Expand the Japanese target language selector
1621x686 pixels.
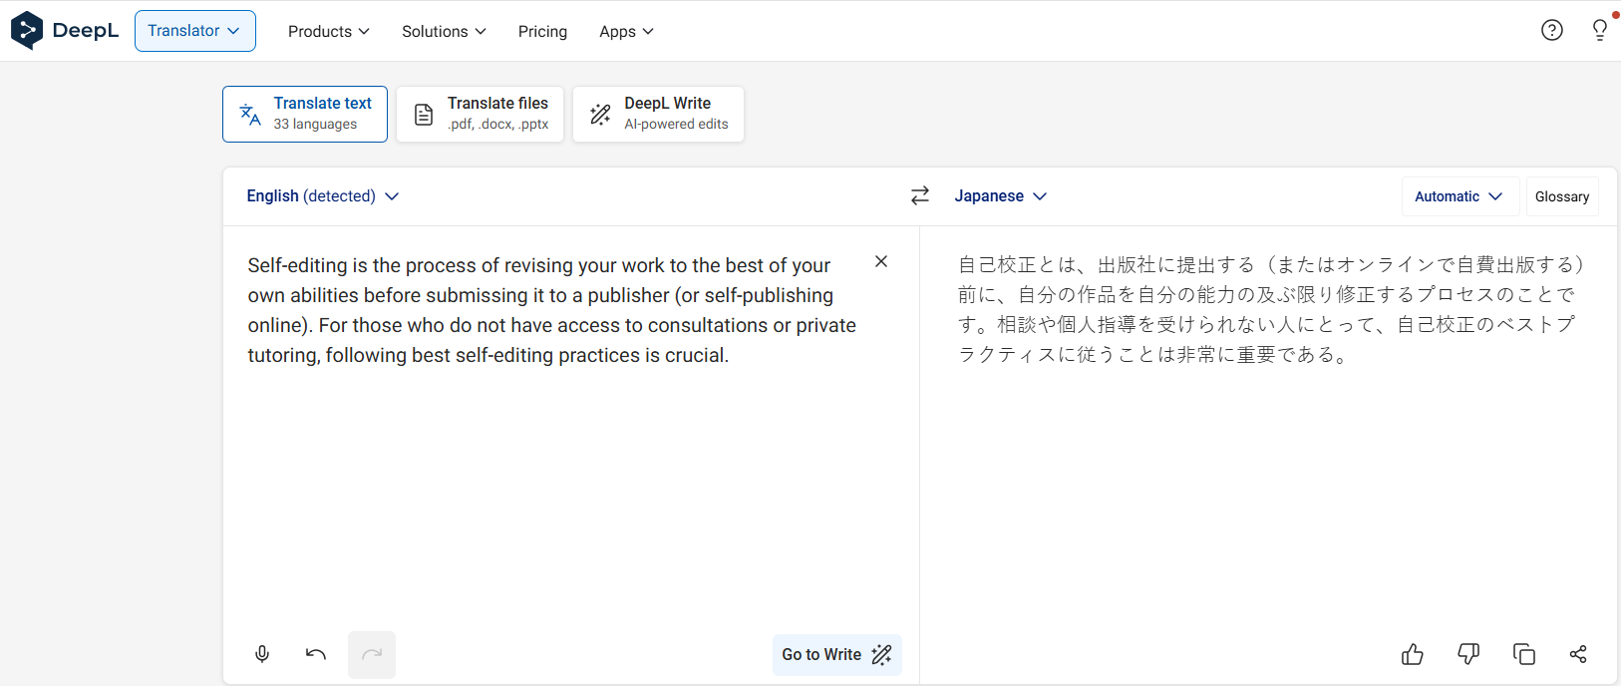pyautogui.click(x=1000, y=196)
